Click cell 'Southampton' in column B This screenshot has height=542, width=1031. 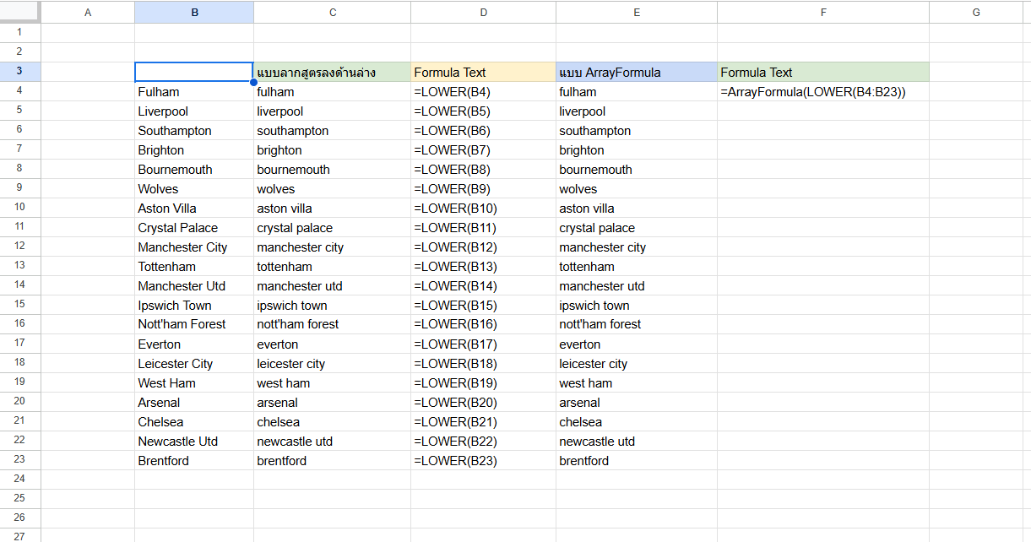click(194, 130)
